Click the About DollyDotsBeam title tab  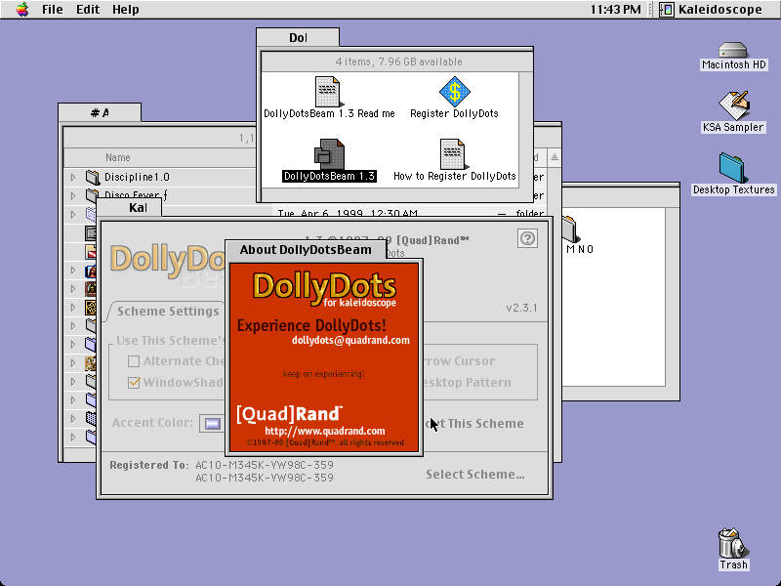coord(306,250)
